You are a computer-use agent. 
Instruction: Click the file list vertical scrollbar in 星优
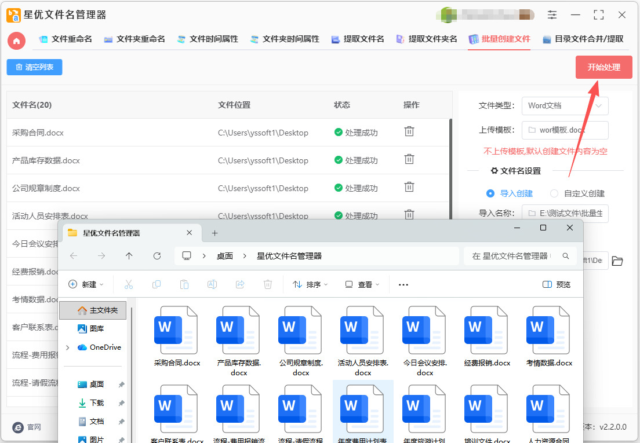(450, 169)
